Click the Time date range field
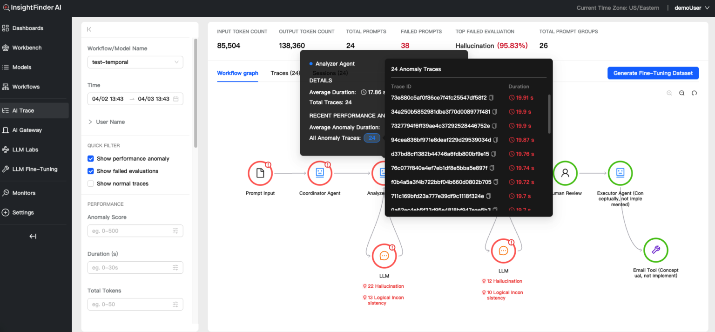The image size is (715, 332). pos(135,99)
